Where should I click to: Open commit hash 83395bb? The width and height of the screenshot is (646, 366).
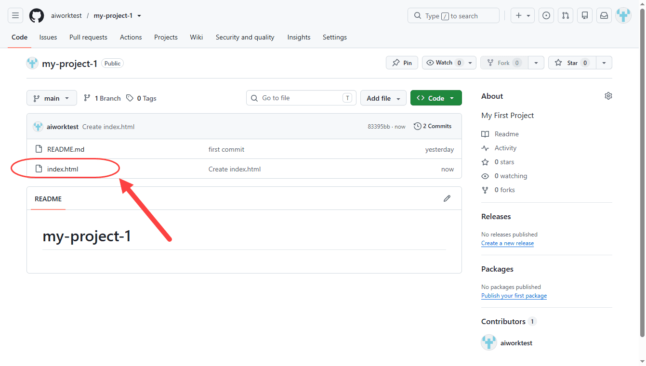tap(379, 127)
